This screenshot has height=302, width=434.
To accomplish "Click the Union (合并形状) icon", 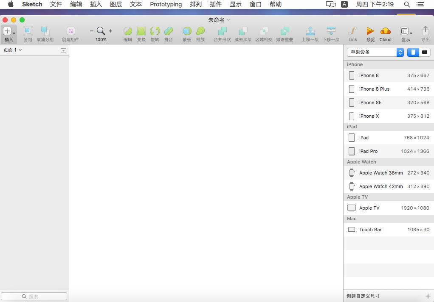I will coord(222,31).
